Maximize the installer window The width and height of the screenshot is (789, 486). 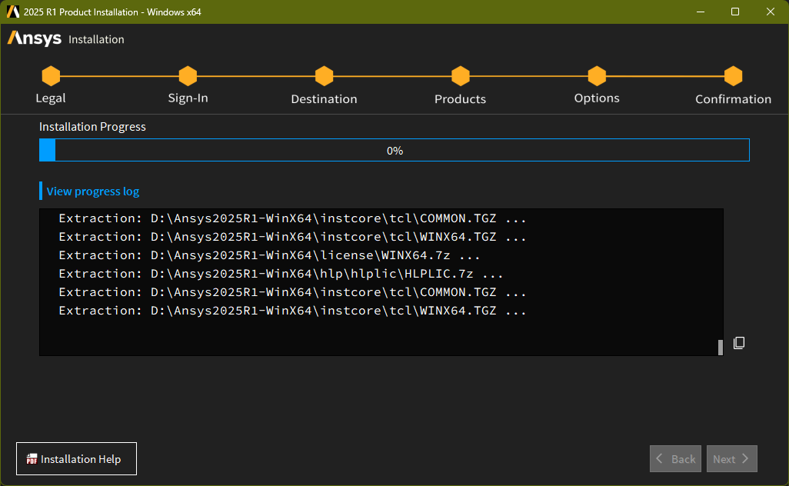[735, 12]
